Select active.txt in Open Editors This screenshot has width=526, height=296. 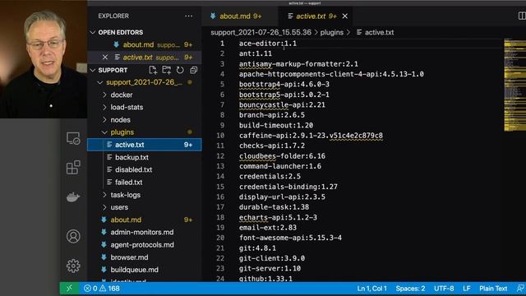click(145, 58)
